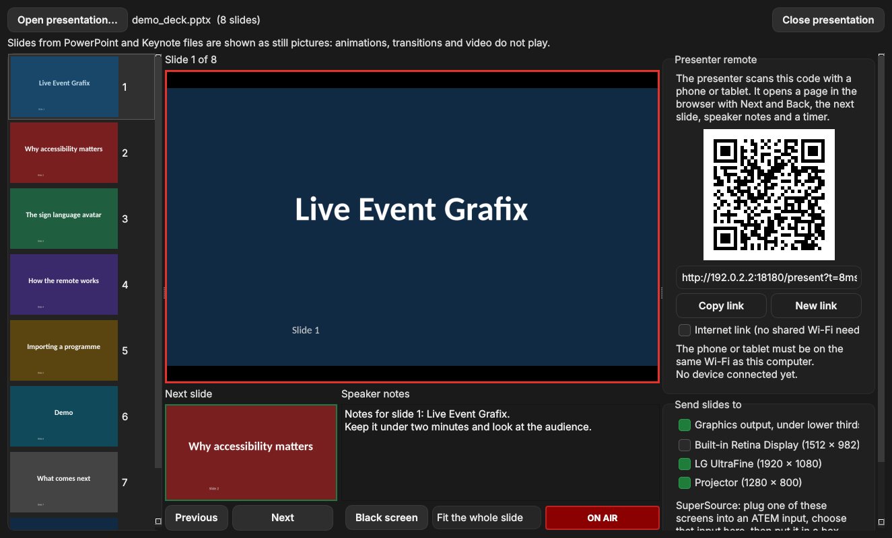
Task: Click the presenter remote URL field
Action: tap(769, 277)
